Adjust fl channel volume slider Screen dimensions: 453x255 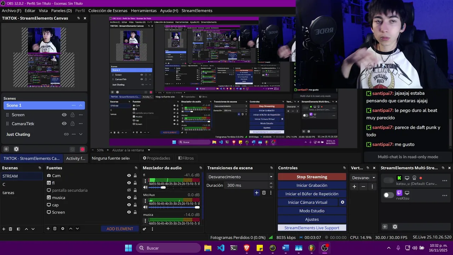pyautogui.click(x=174, y=187)
